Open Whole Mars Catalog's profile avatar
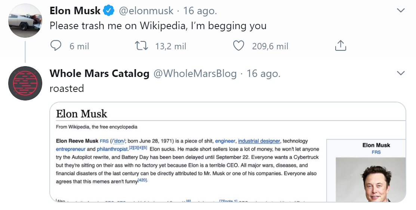 25,83
